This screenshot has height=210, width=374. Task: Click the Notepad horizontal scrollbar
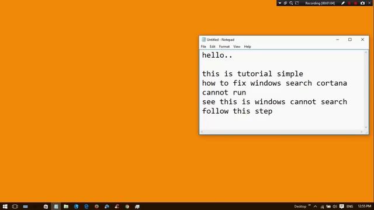[282, 132]
